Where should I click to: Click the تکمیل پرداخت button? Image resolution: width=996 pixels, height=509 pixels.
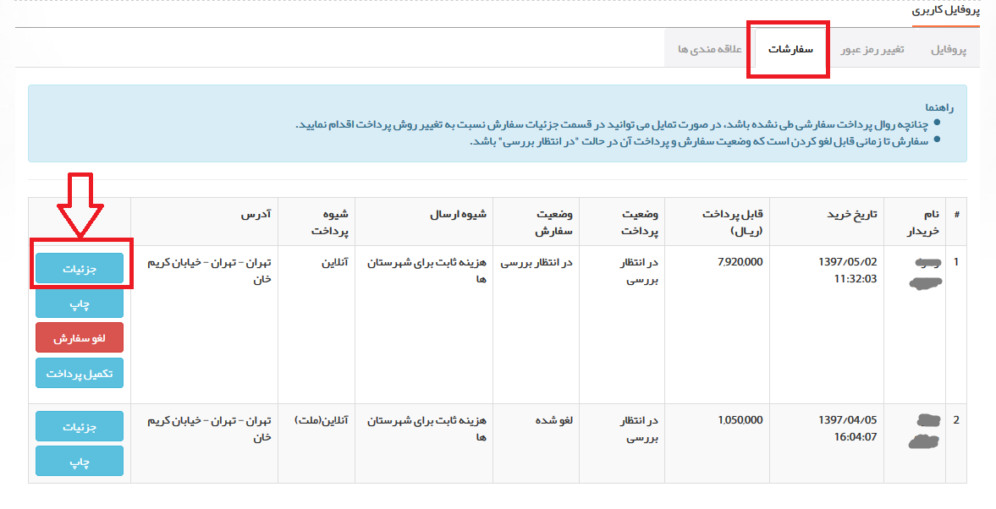(x=80, y=373)
